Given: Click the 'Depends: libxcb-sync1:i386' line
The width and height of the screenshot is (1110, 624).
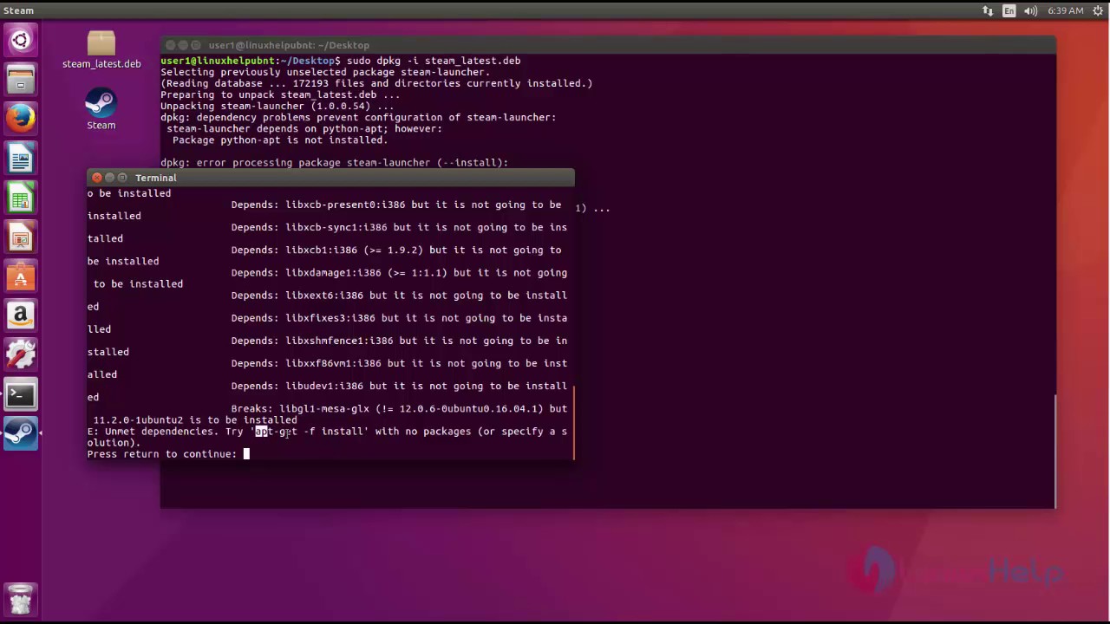Looking at the screenshot, I should (x=399, y=227).
